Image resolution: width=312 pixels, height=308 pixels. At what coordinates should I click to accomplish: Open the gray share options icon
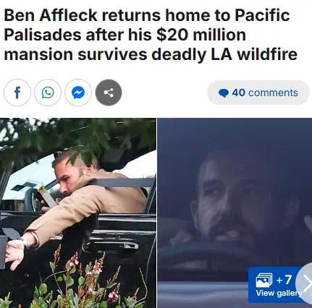tap(109, 93)
